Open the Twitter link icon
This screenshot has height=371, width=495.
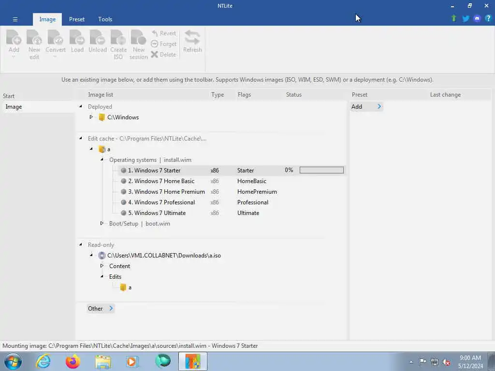click(466, 18)
